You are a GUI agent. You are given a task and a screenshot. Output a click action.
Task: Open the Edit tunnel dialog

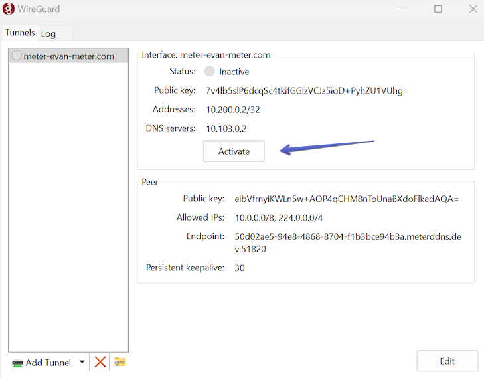447,361
